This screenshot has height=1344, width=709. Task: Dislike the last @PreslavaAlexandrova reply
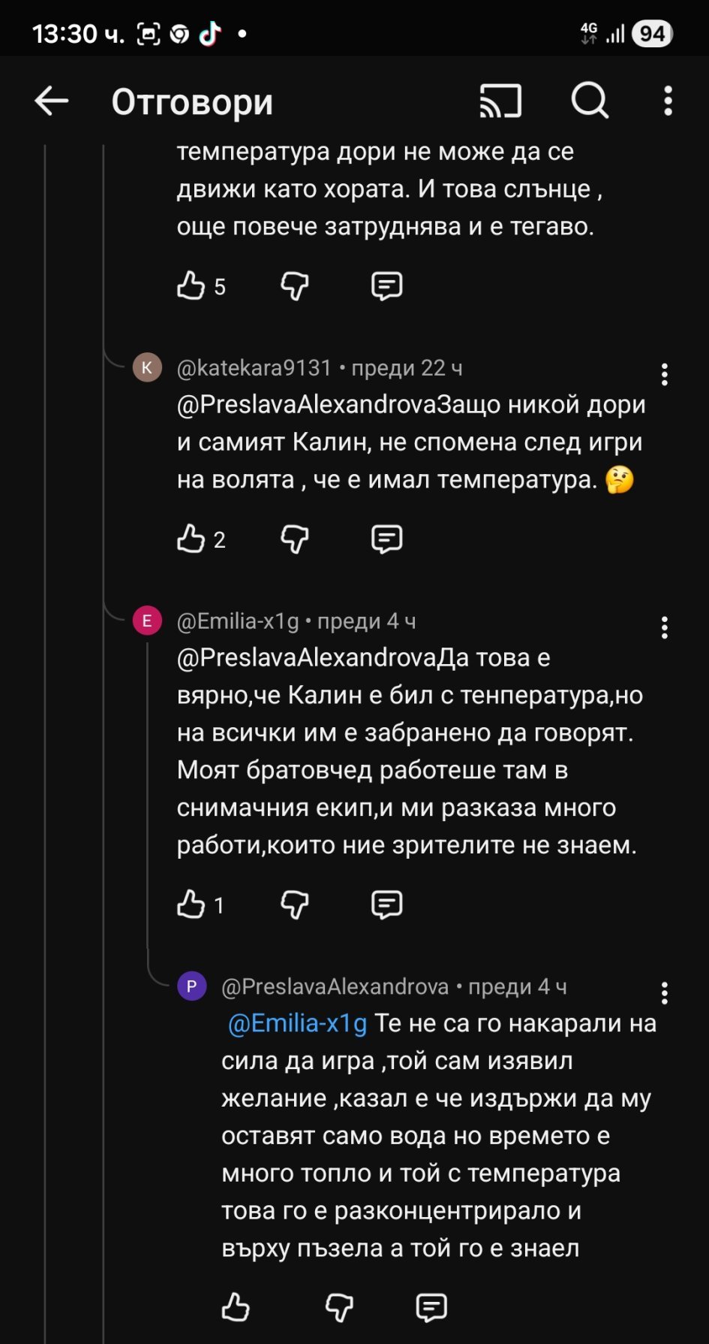pos(339,1307)
